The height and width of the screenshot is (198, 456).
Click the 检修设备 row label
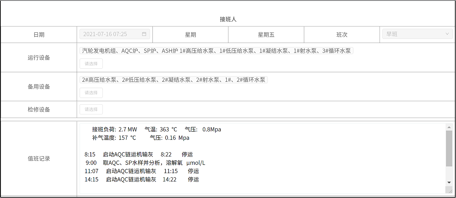tap(39, 110)
